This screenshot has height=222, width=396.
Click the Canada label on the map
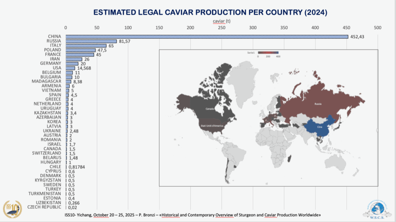pos(210,109)
